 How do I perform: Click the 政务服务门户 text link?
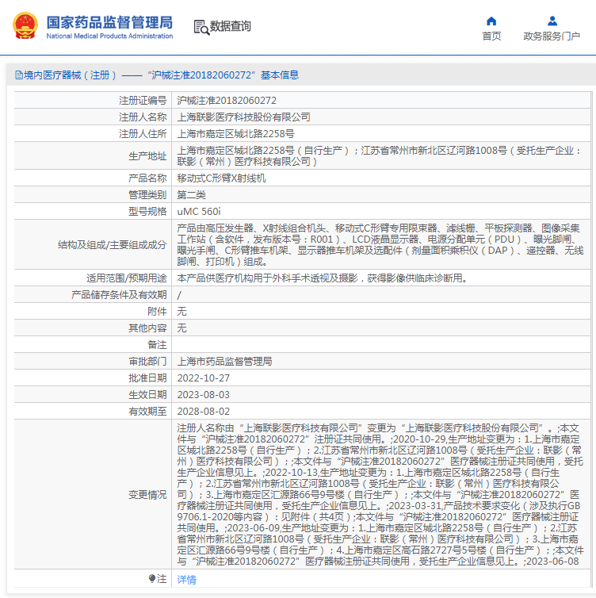(x=552, y=36)
